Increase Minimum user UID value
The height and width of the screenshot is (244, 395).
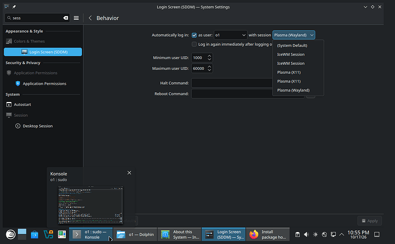pos(210,56)
